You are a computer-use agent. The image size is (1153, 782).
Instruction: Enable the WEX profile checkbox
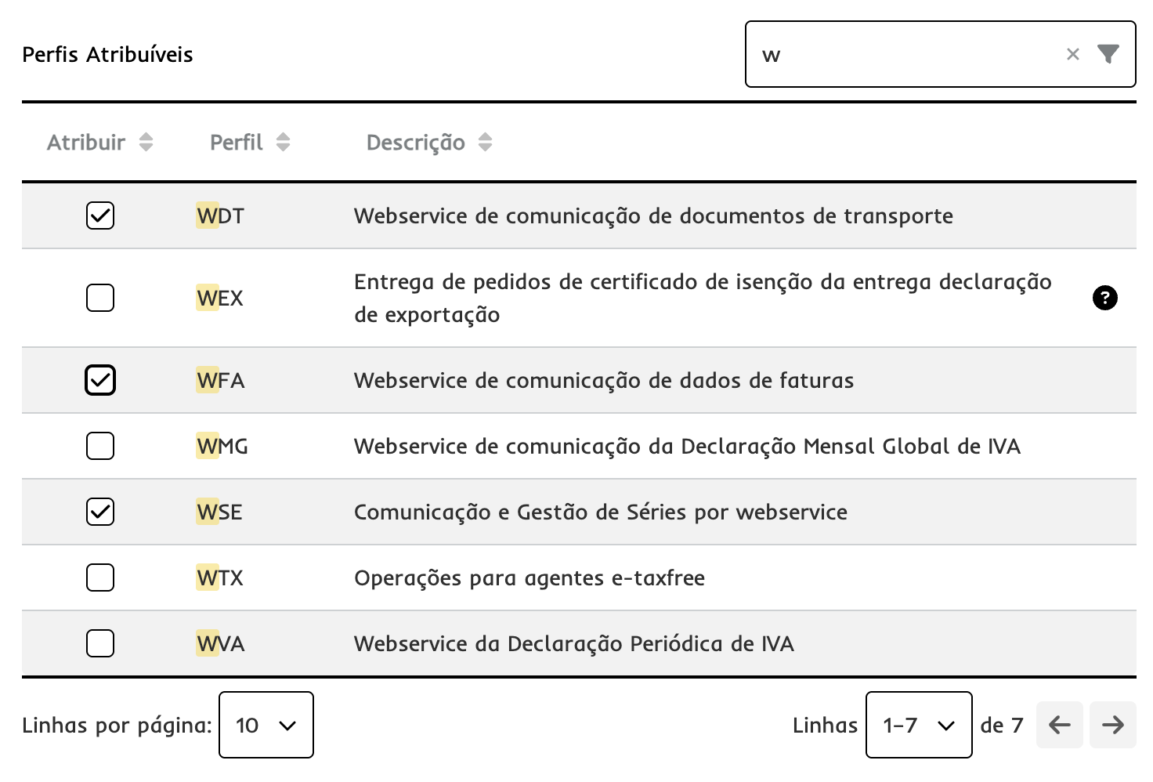pyautogui.click(x=100, y=298)
